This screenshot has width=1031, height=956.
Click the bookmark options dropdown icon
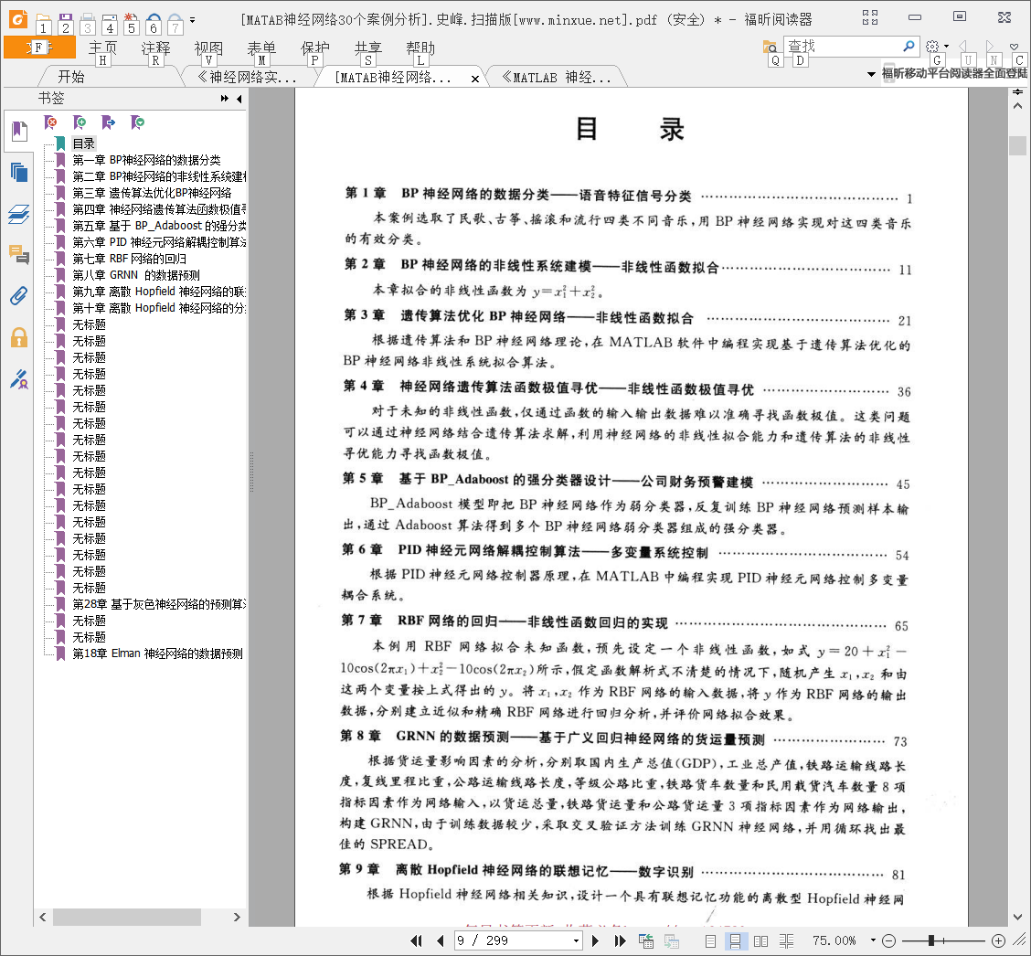click(137, 122)
